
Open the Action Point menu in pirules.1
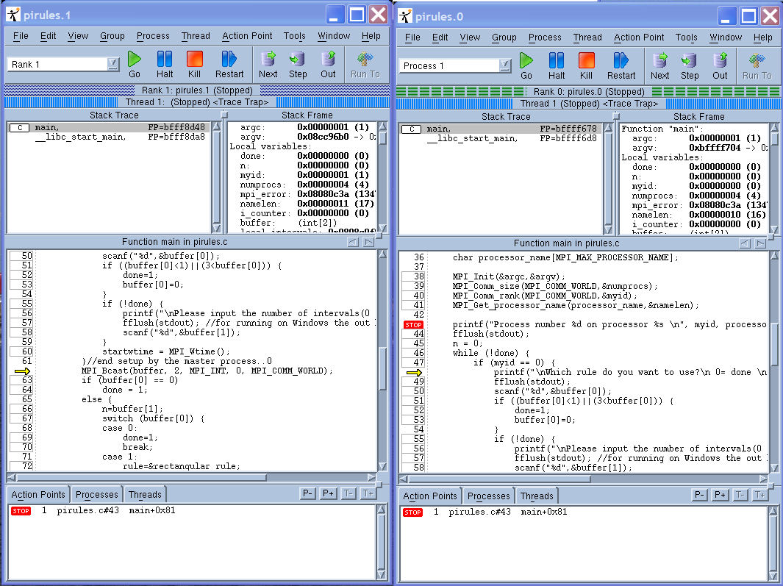[247, 36]
